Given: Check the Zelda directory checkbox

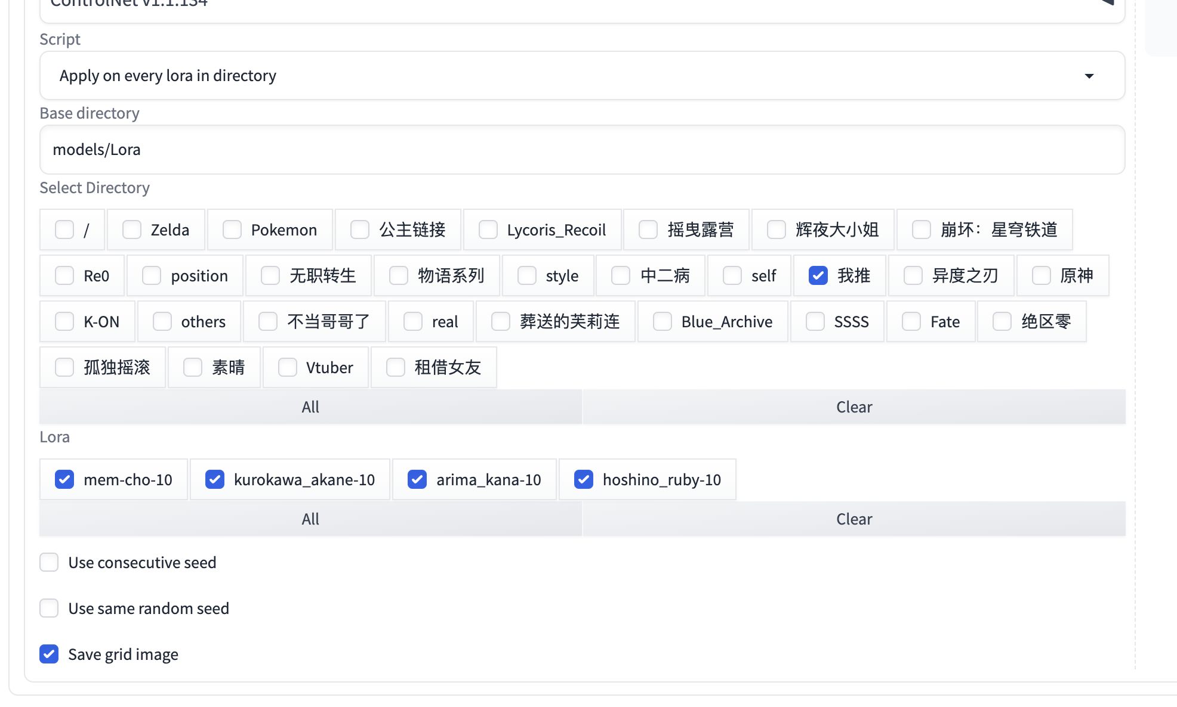Looking at the screenshot, I should pyautogui.click(x=132, y=230).
